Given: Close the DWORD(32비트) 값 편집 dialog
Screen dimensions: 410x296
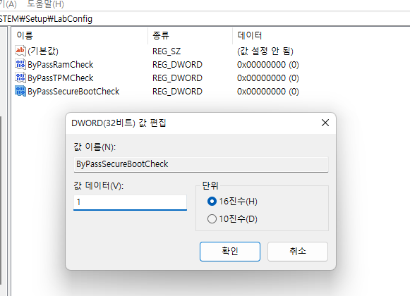Looking at the screenshot, I should pos(325,123).
